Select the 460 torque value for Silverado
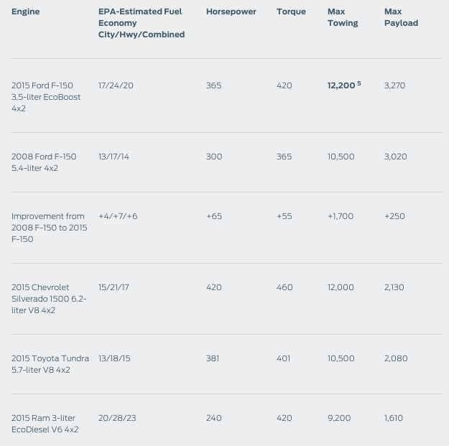 [284, 287]
